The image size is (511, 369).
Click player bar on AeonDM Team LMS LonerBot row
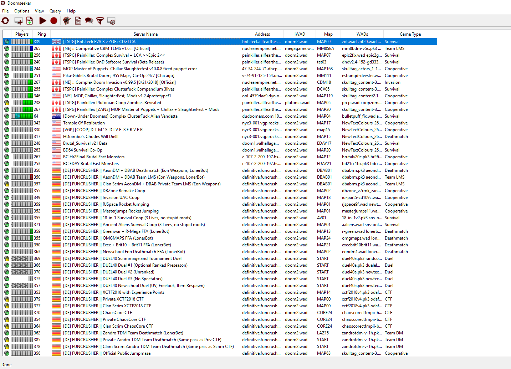coord(22,177)
